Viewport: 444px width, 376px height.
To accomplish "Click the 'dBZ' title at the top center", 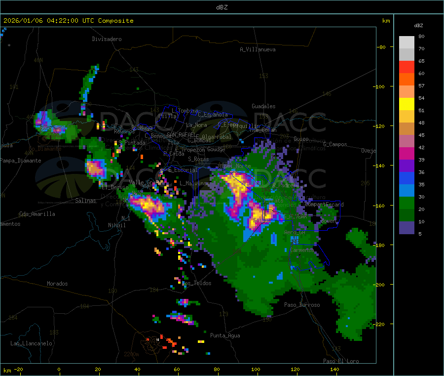I will pos(222,7).
